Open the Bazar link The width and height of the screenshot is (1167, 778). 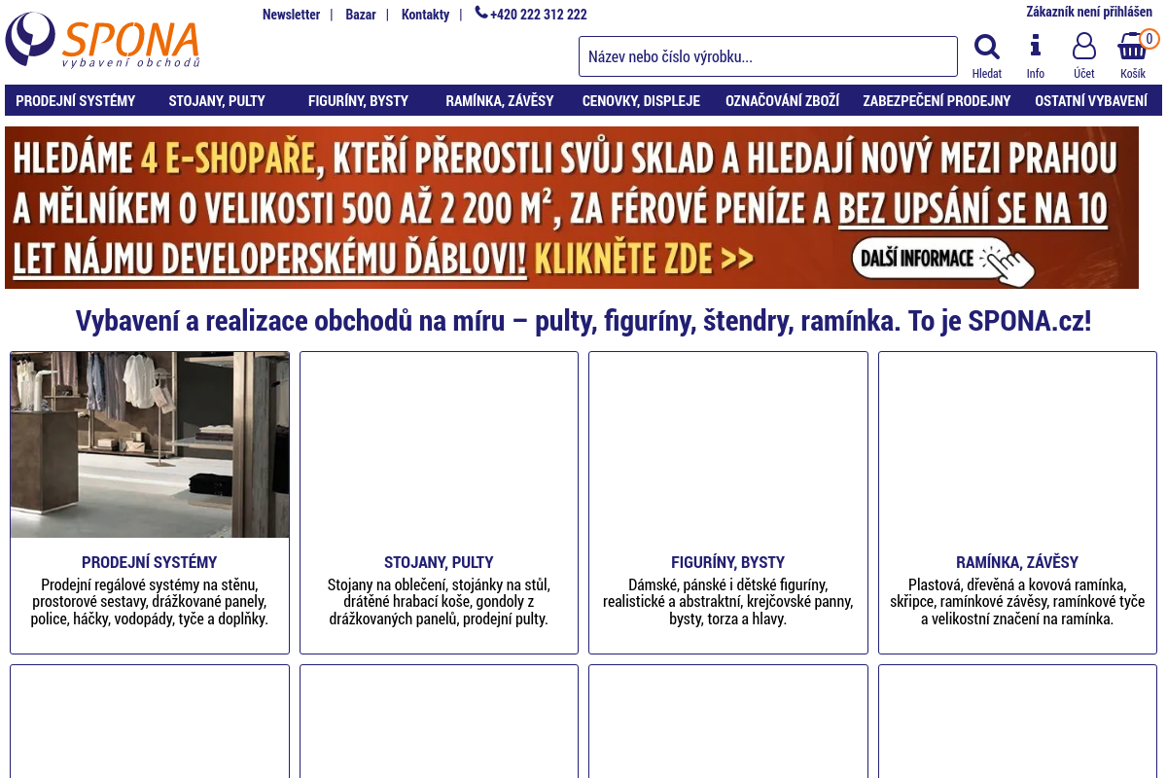pos(361,15)
